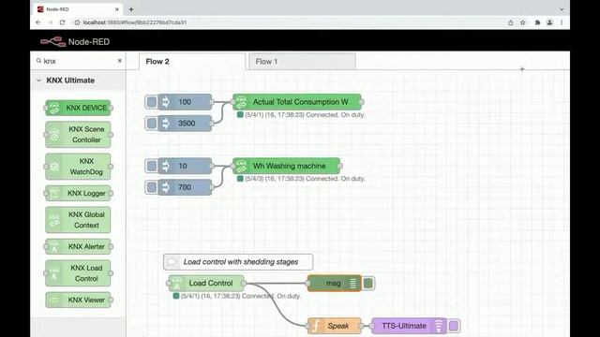Select the Load control with shedding stages comment
The height and width of the screenshot is (337, 600).
238,262
